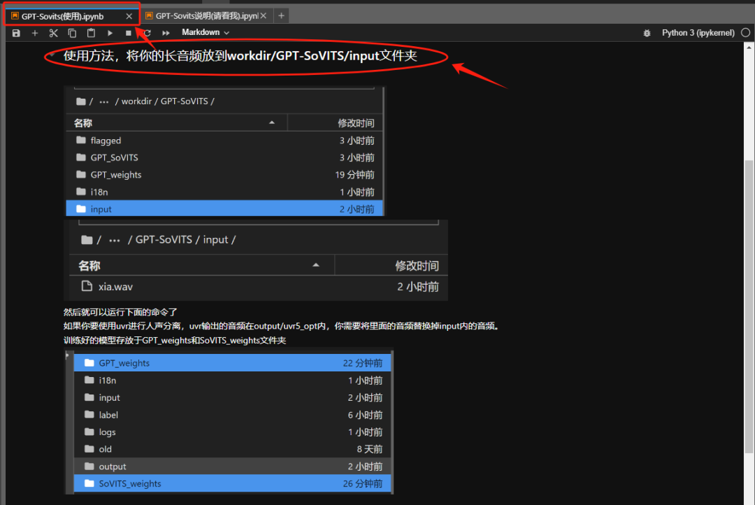Click the old folder row

(232, 449)
